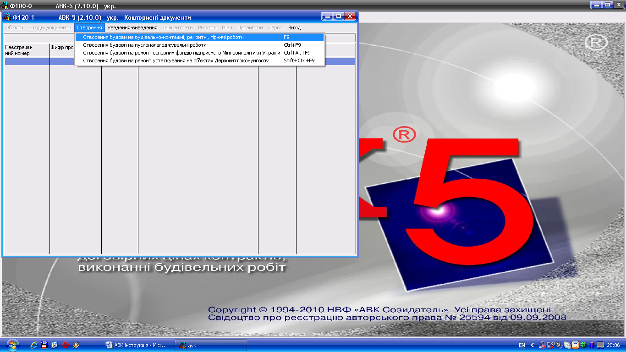This screenshot has width=626, height=352.
Task: Click the floppy disk quick launch icon
Action: 44,345
